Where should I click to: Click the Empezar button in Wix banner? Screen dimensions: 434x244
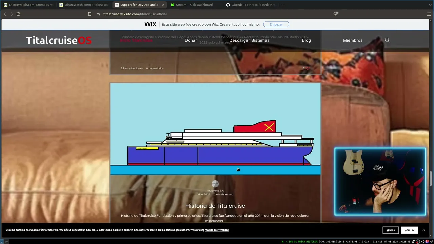point(276,24)
